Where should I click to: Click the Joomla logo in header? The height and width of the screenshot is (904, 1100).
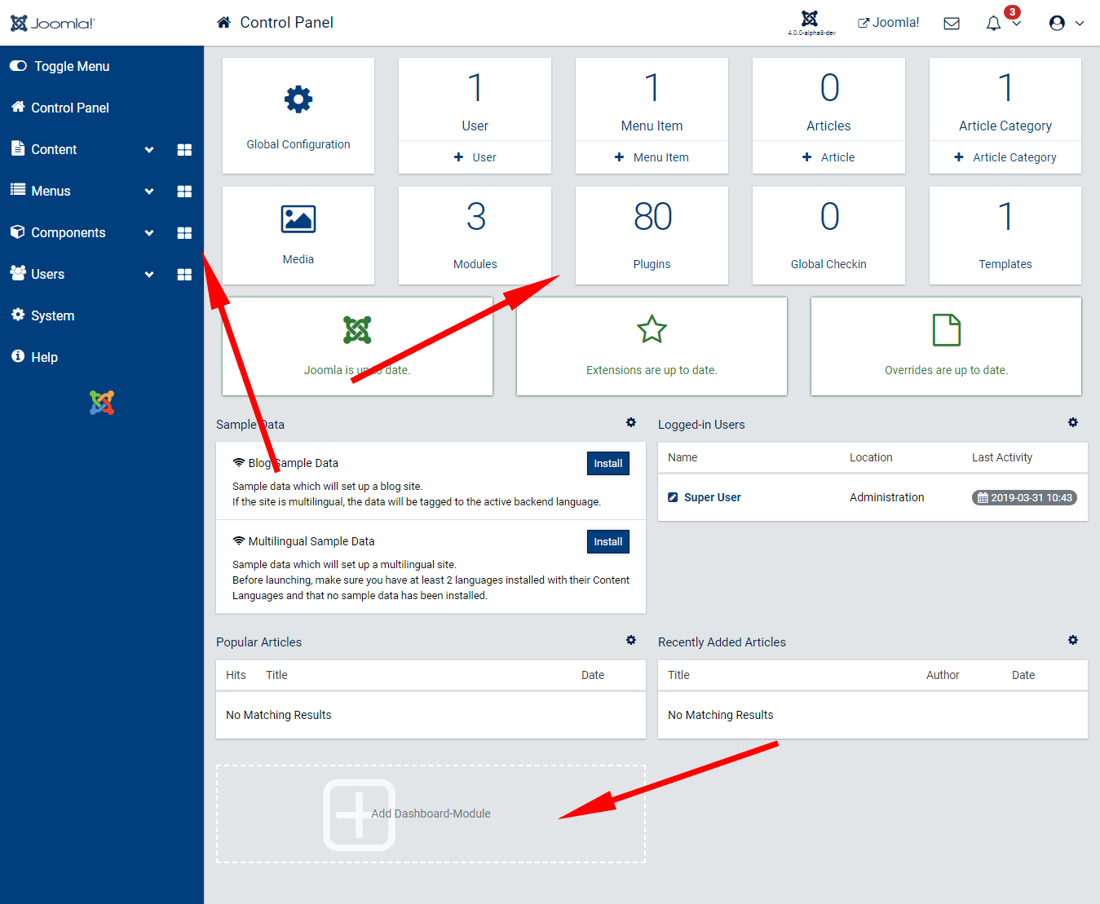pyautogui.click(x=52, y=23)
